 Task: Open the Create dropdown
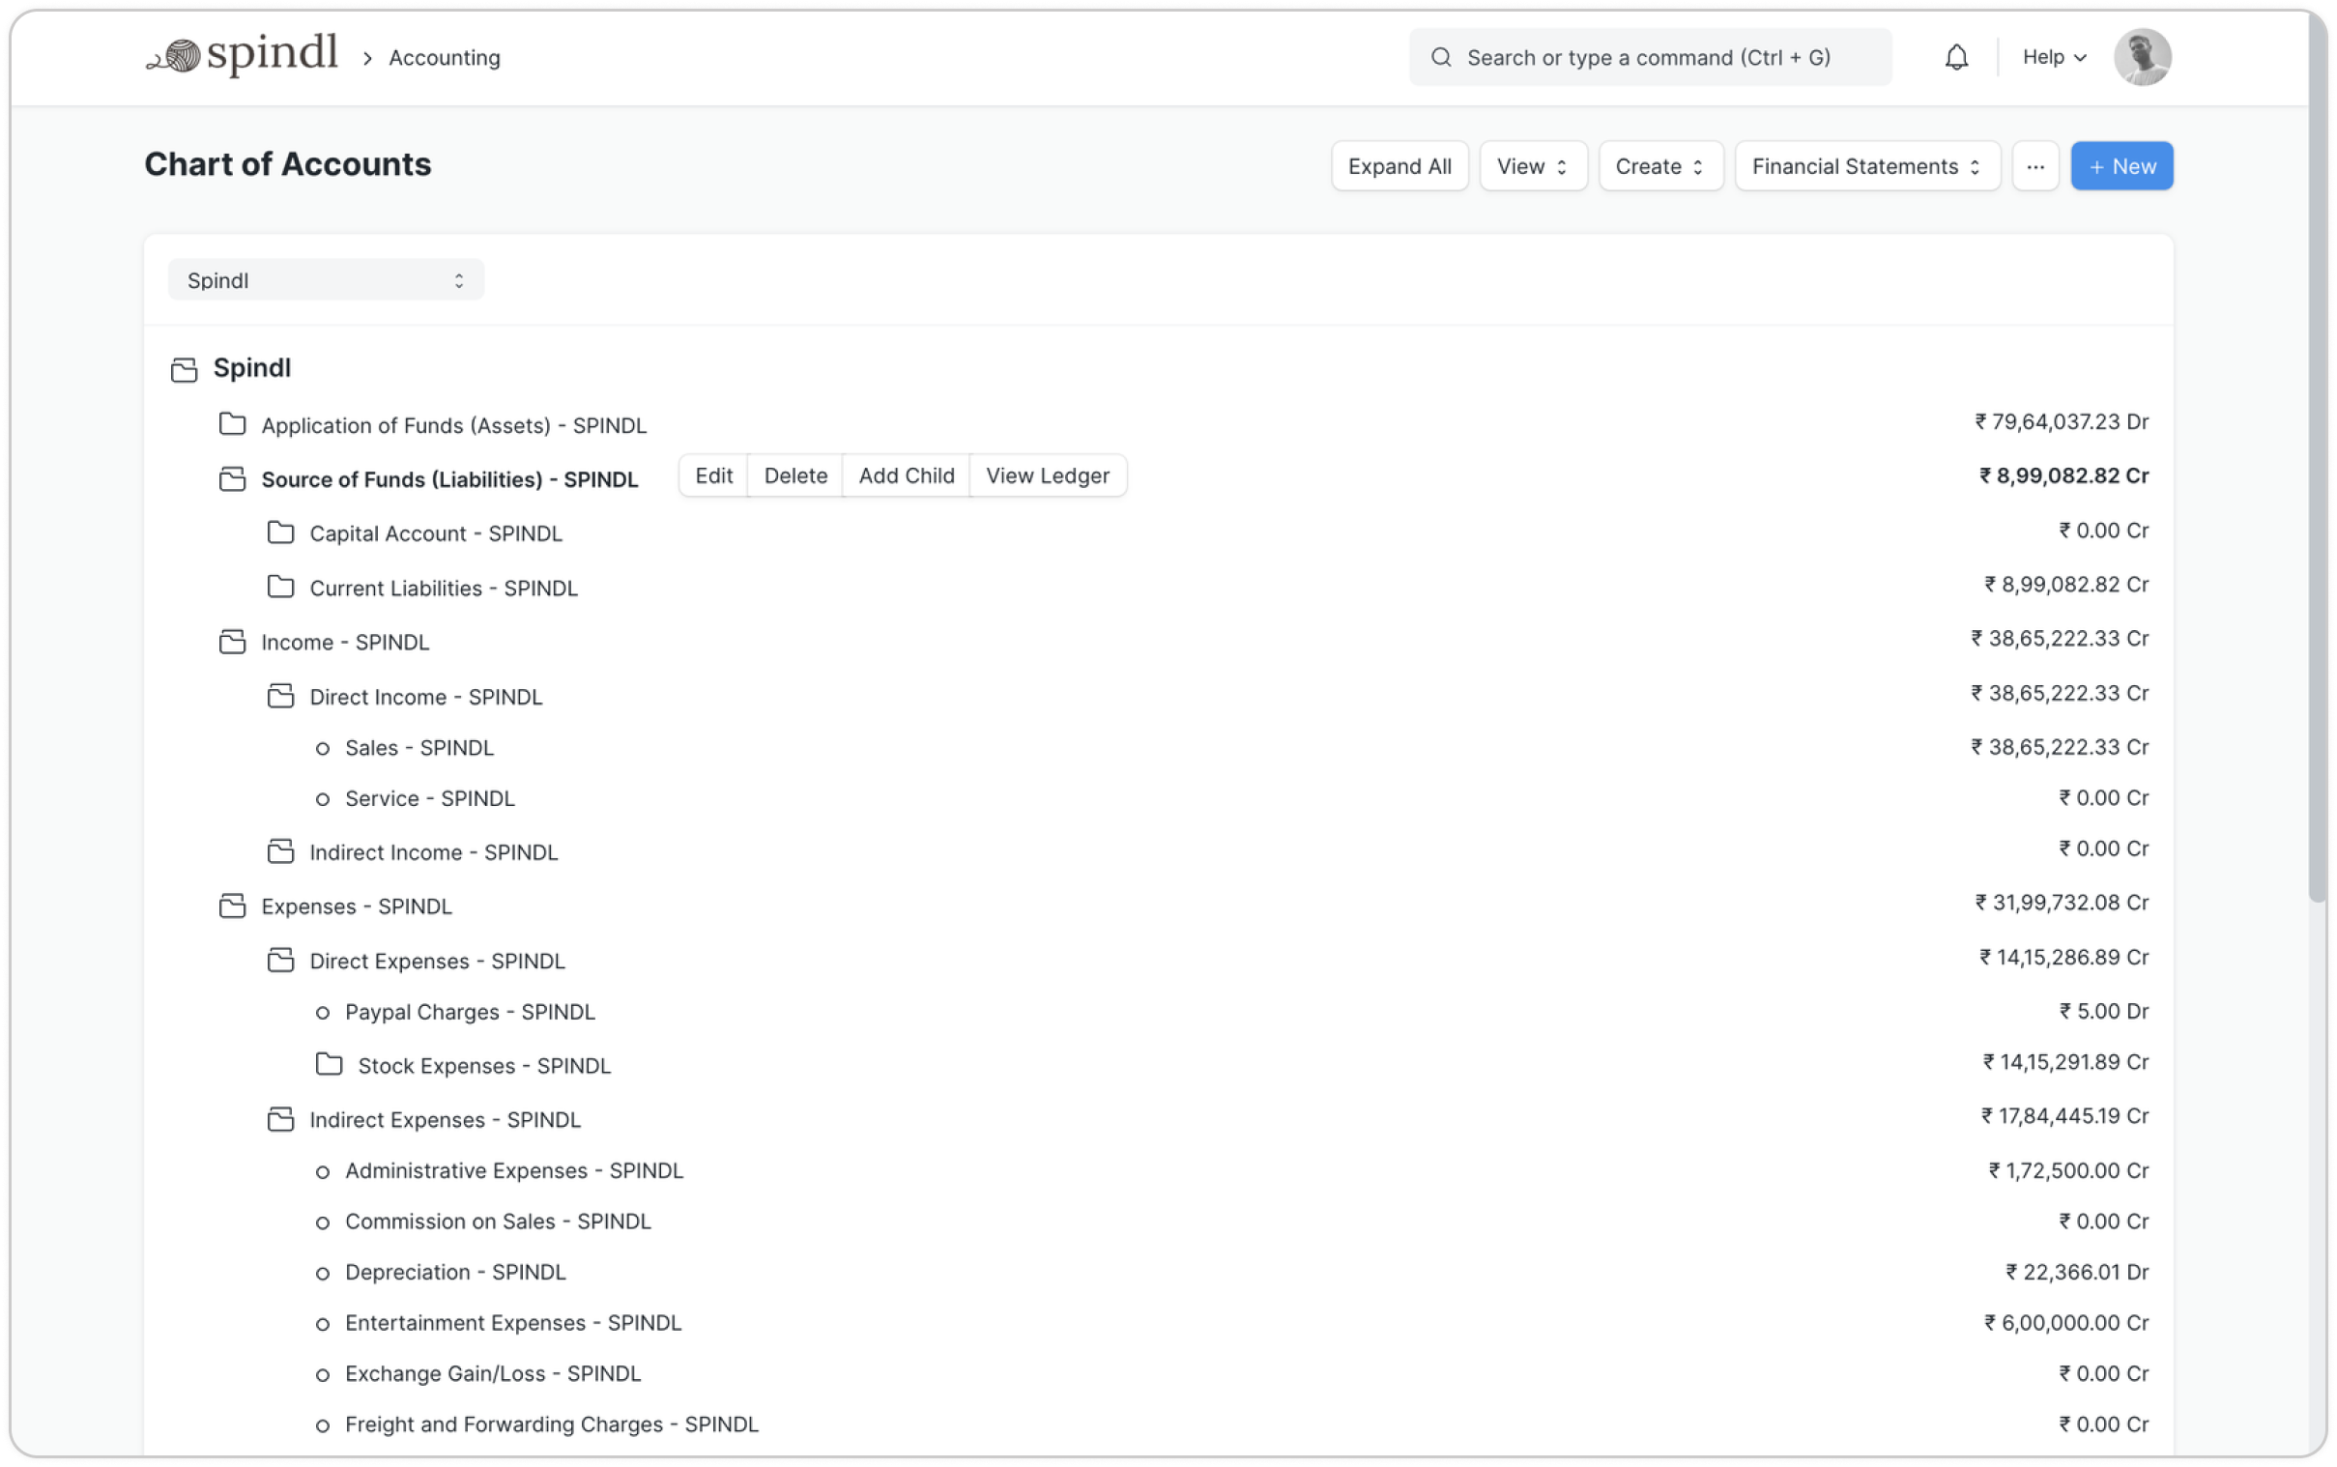1659,166
